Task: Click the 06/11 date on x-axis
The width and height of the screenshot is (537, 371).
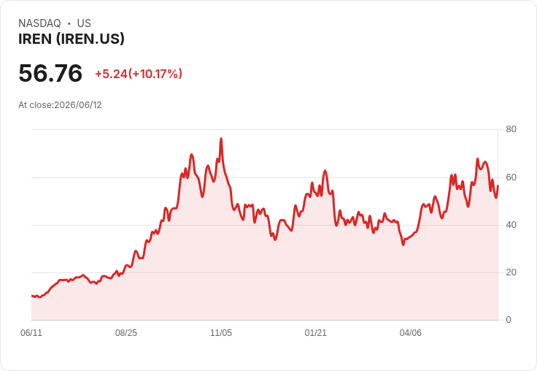Action: coord(31,333)
